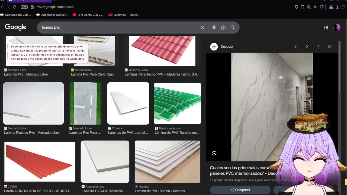Open Proarca white PVC panel thumbnail

pyautogui.click(x=128, y=103)
